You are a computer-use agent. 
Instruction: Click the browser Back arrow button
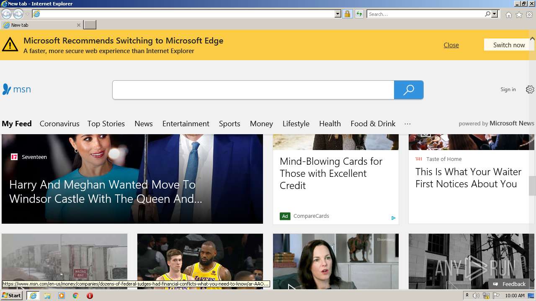point(6,14)
